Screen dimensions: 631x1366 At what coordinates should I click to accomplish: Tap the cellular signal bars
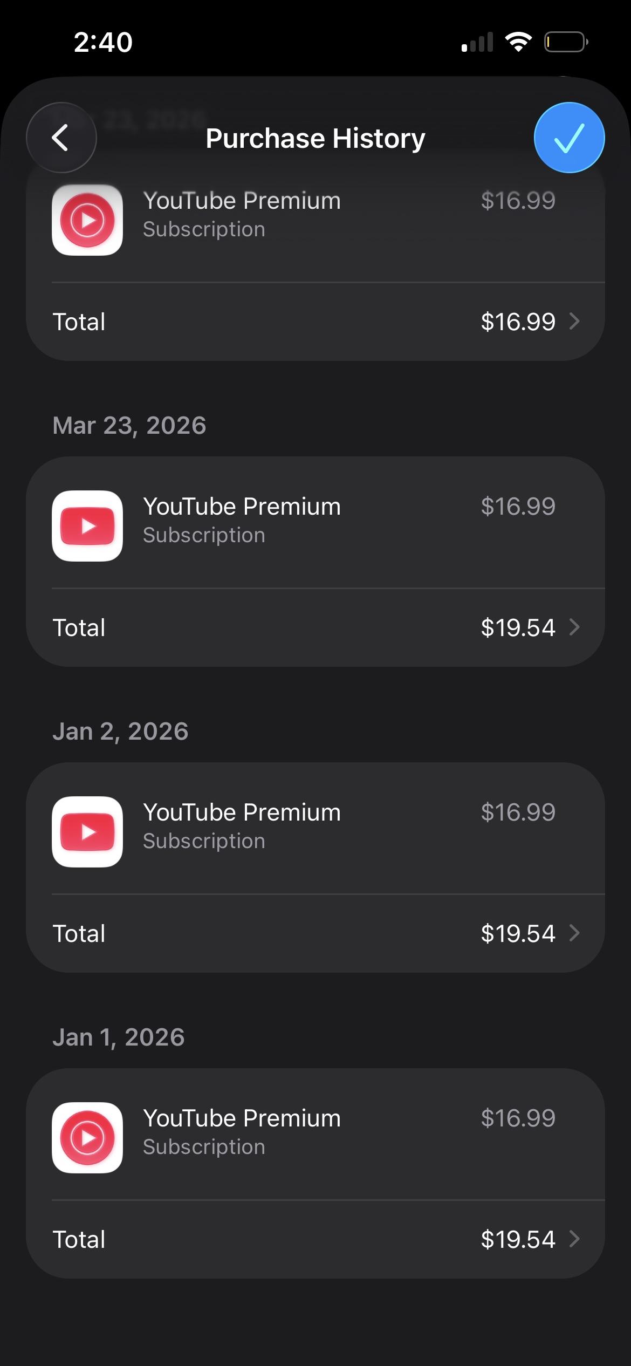point(477,42)
